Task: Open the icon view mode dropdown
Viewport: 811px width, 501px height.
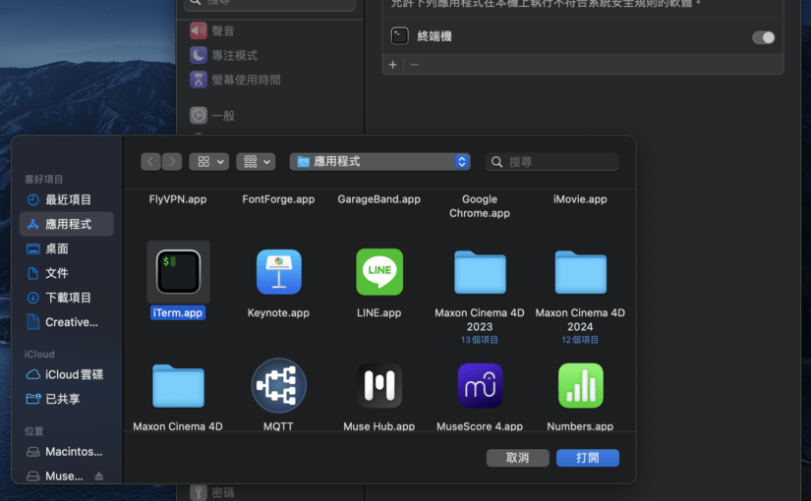Action: pyautogui.click(x=207, y=161)
